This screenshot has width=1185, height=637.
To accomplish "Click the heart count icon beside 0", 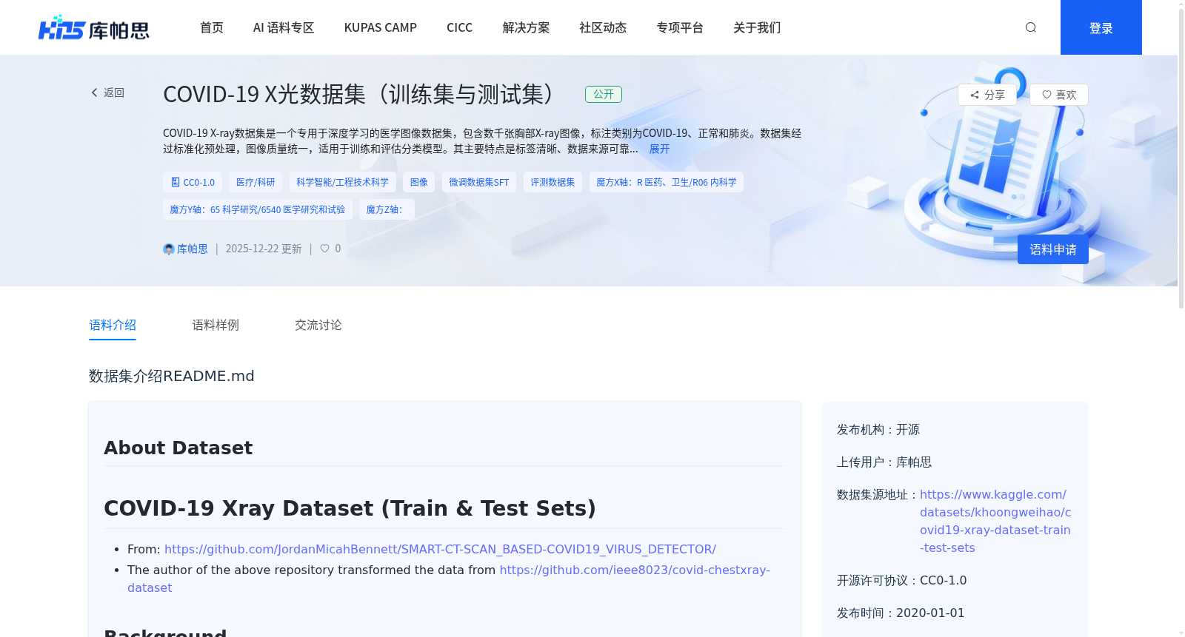I will click(x=324, y=249).
